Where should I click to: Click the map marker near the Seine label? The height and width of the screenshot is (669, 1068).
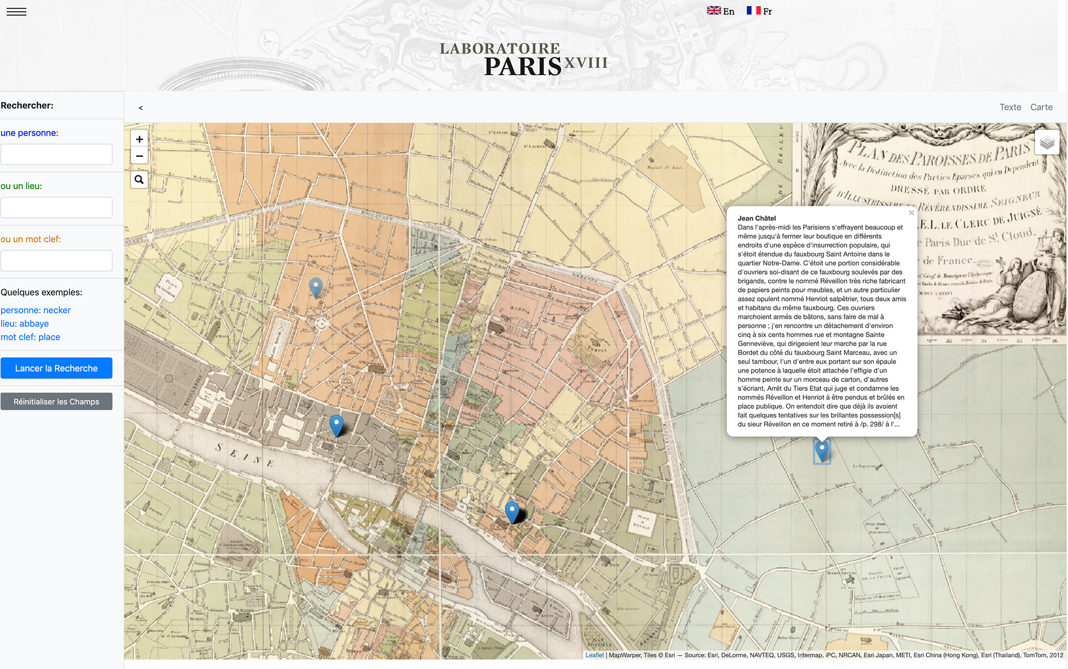point(336,425)
